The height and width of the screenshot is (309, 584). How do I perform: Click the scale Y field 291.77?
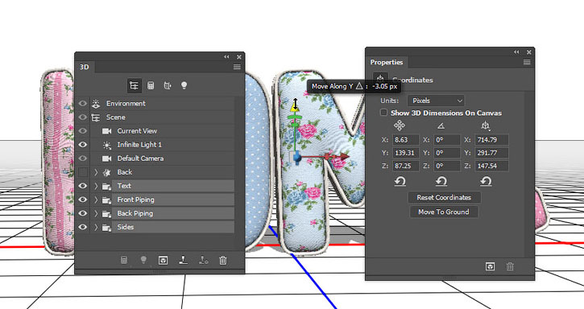coord(491,153)
